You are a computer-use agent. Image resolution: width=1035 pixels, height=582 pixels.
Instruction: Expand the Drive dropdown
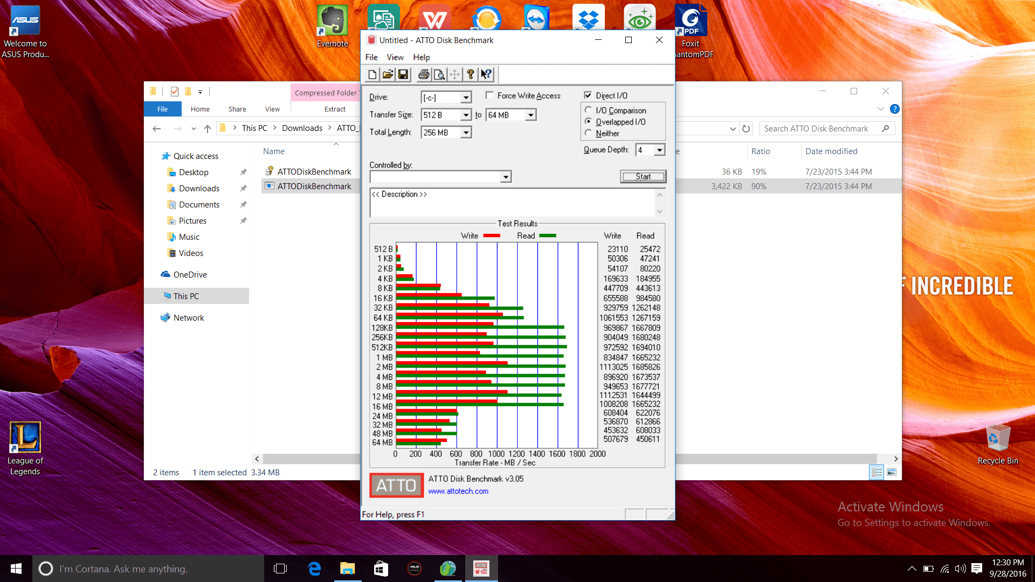[466, 98]
